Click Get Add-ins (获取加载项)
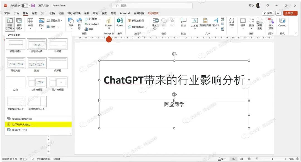 pyautogui.click(x=136, y=21)
